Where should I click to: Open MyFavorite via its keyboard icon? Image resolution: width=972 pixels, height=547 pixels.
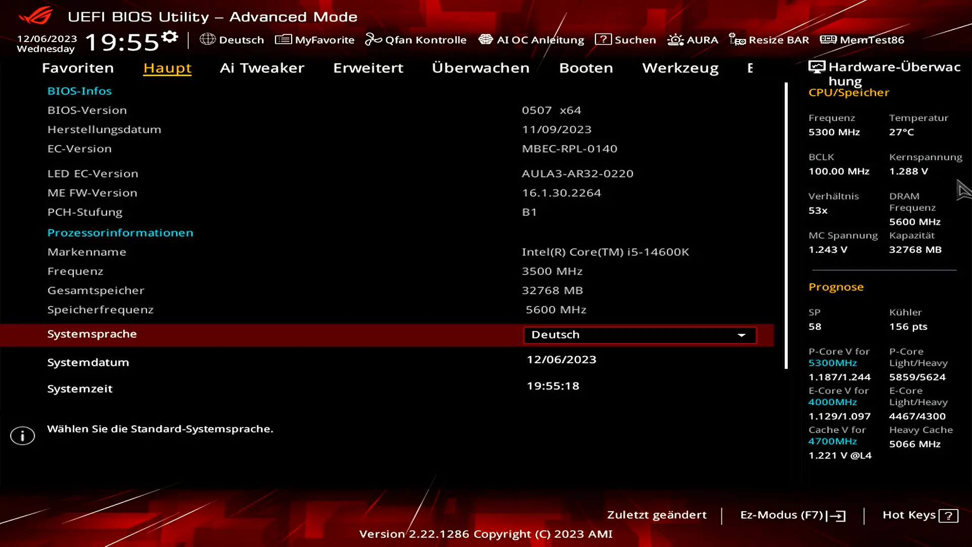coord(283,40)
